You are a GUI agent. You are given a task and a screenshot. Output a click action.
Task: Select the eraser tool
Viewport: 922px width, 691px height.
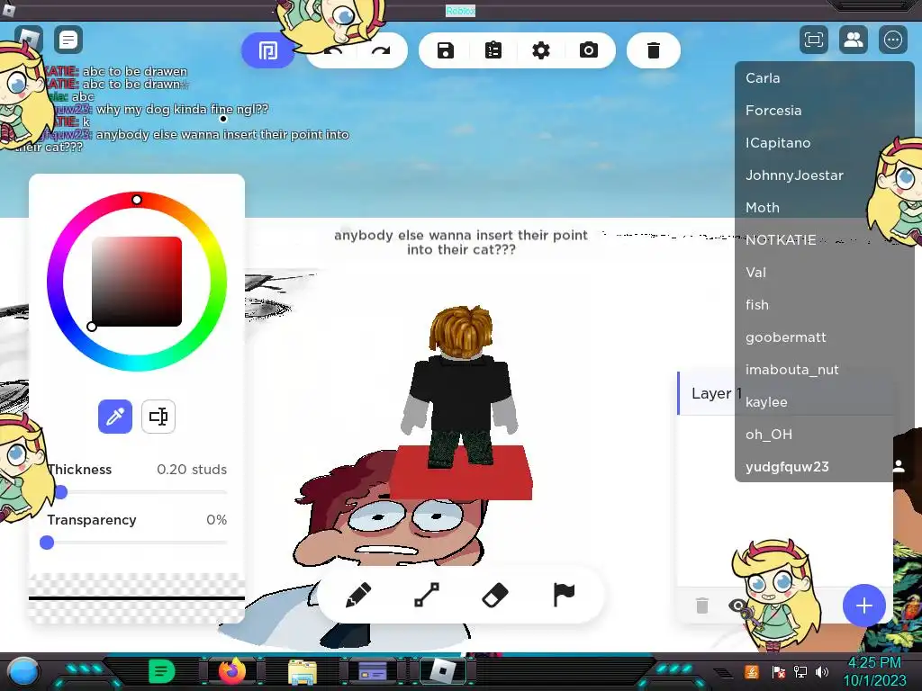(495, 595)
